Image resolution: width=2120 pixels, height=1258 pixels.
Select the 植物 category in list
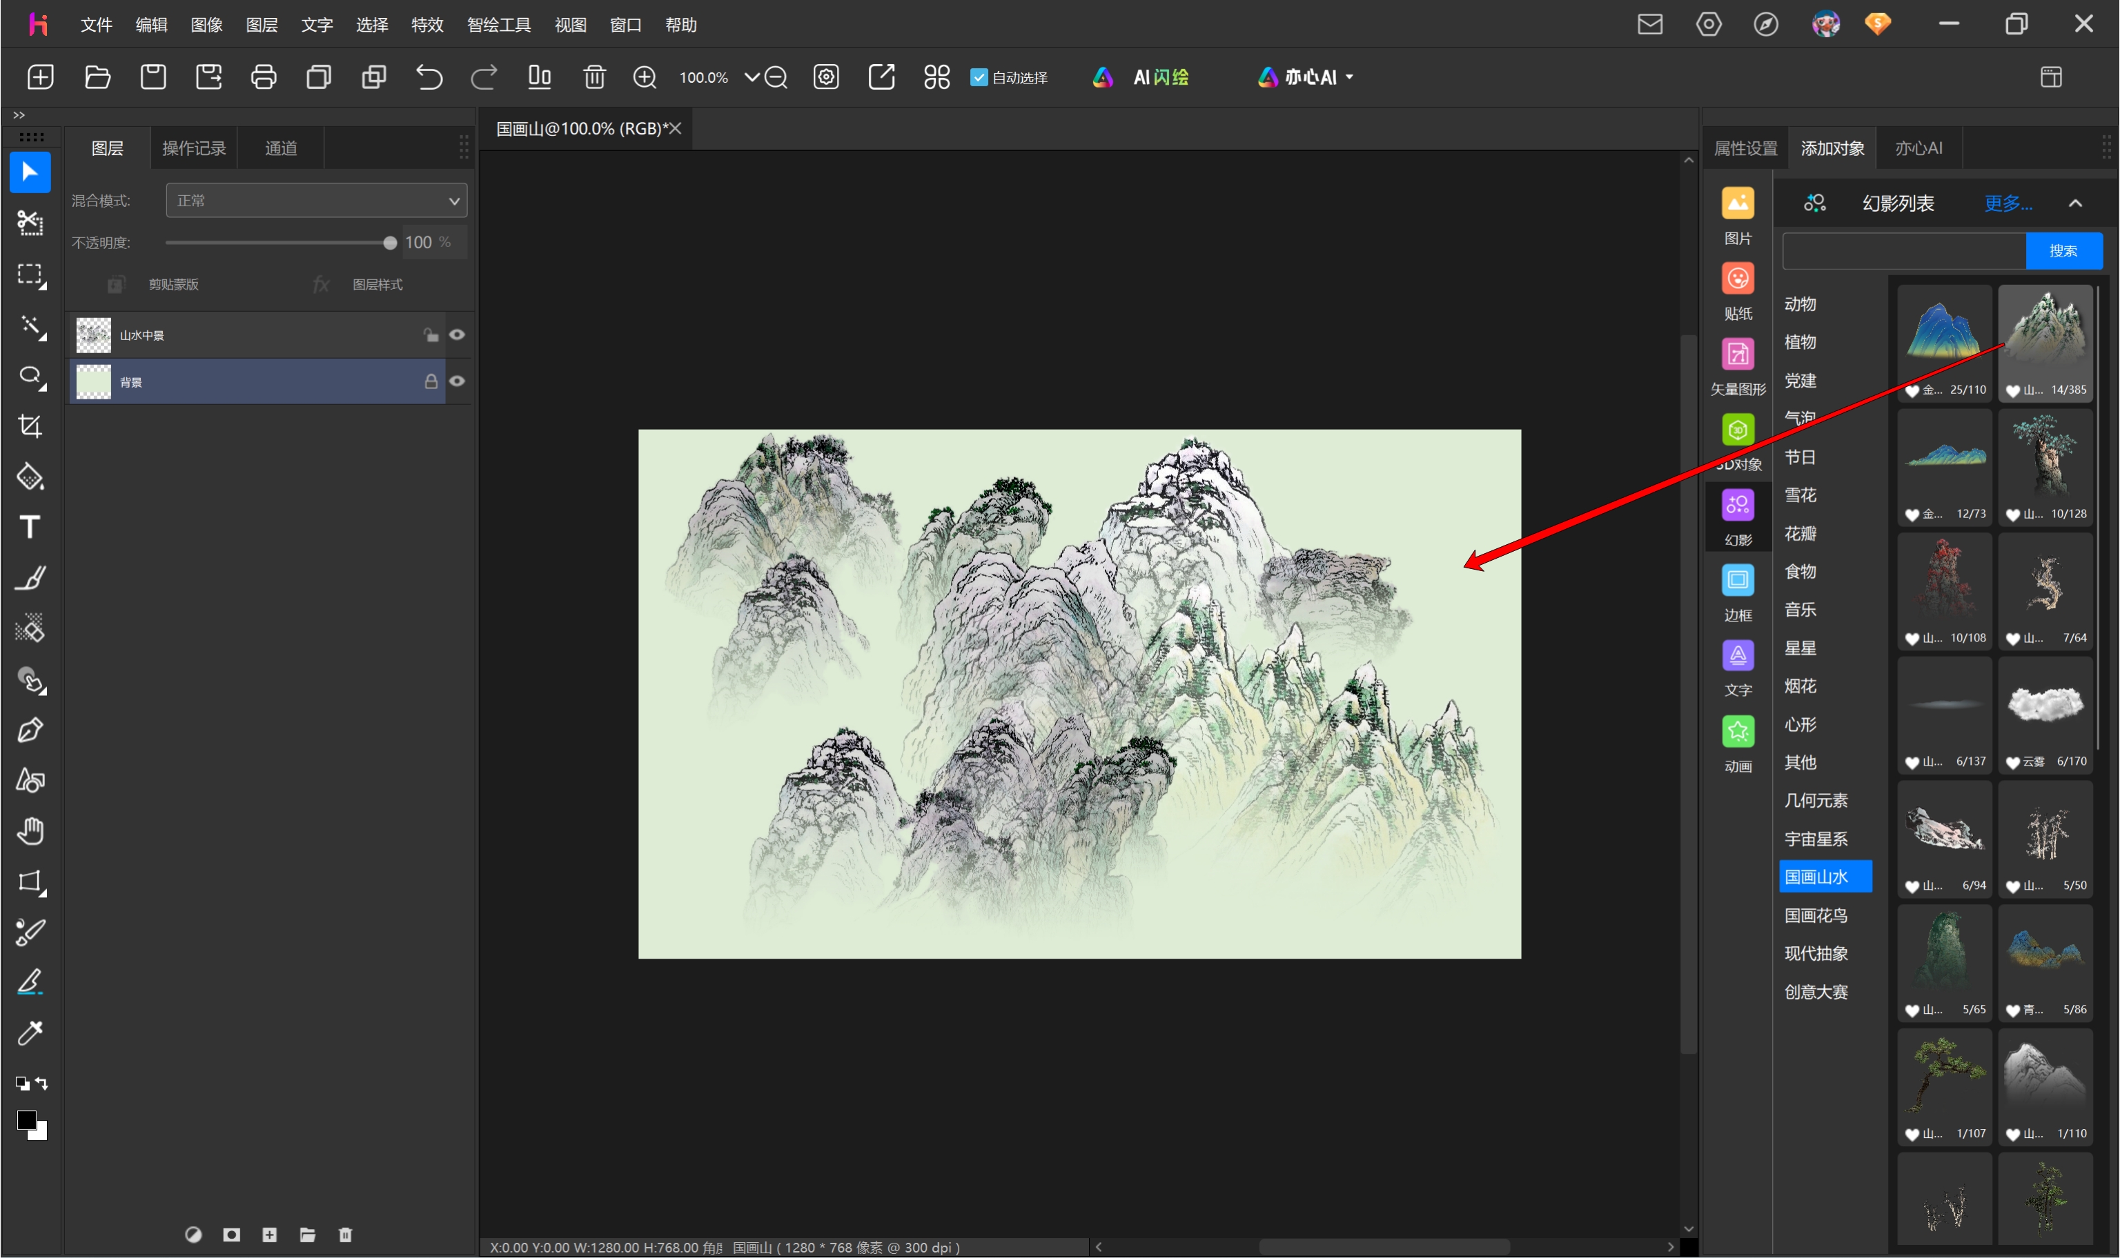click(1800, 343)
